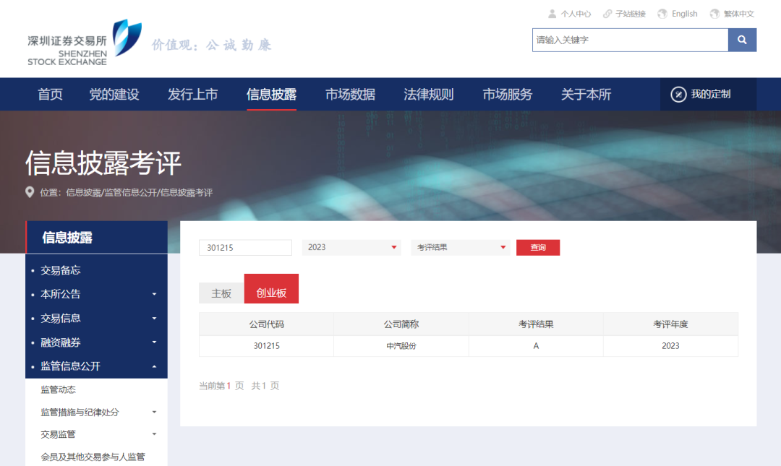Expand the 监管措施与纪律处分 arrow

[155, 413]
